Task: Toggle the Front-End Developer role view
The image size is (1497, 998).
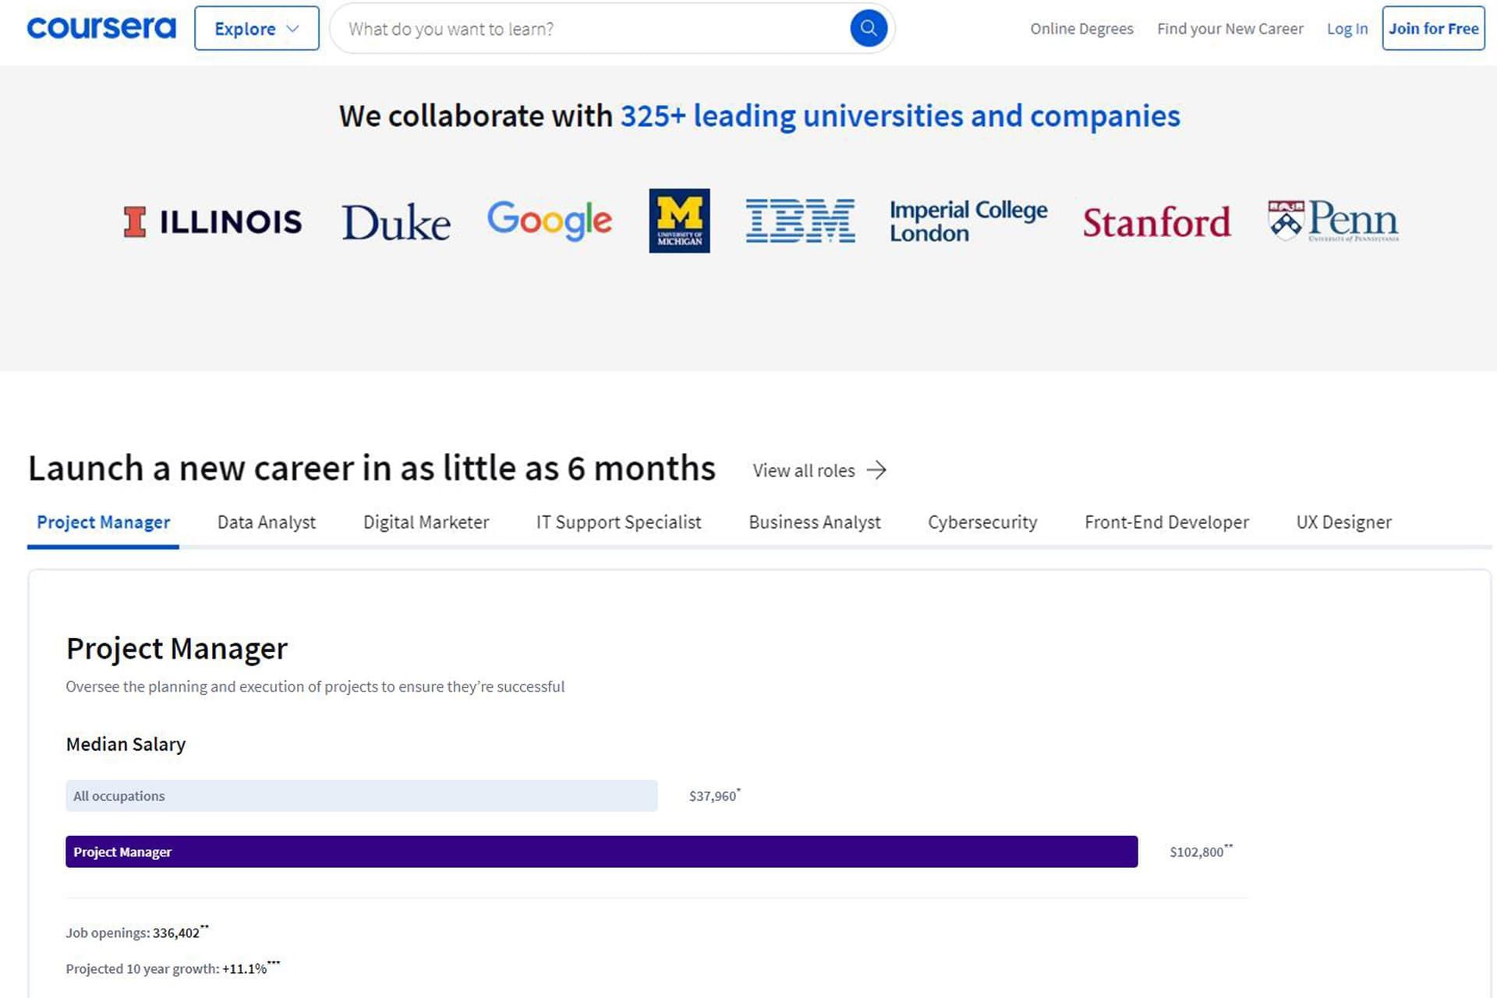Action: (1166, 522)
